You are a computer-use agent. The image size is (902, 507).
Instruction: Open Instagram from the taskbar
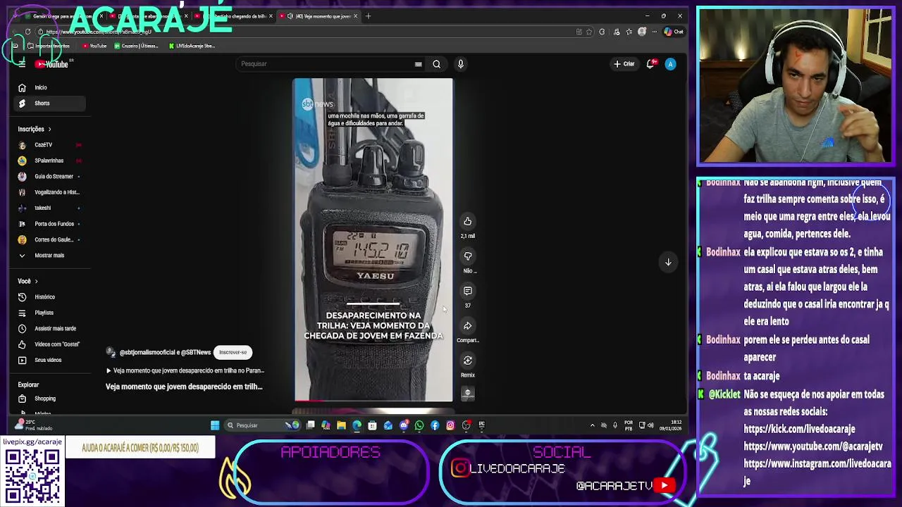[450, 425]
